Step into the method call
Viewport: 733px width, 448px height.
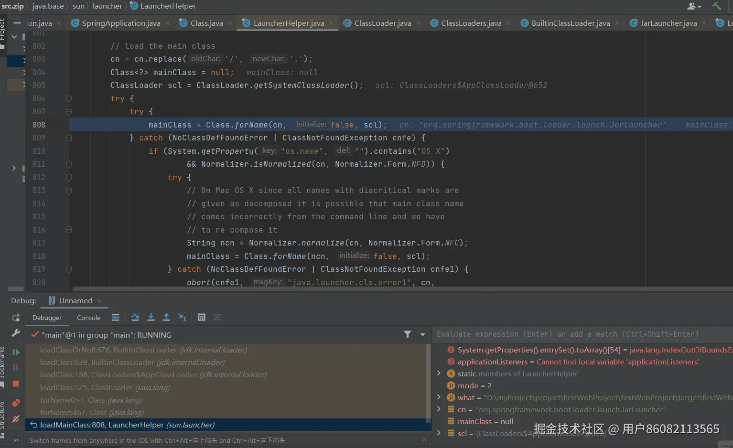pos(151,317)
